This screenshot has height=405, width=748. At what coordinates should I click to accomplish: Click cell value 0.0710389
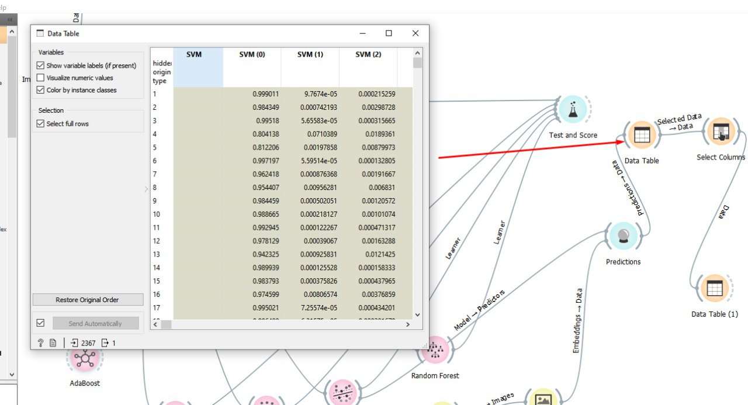pyautogui.click(x=310, y=134)
